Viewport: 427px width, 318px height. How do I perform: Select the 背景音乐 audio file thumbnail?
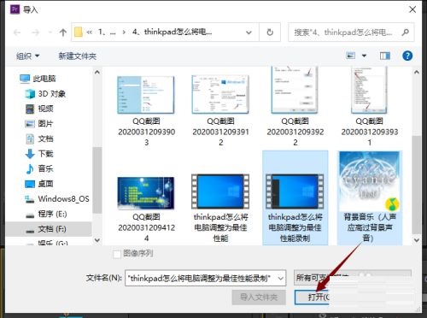[x=370, y=197]
